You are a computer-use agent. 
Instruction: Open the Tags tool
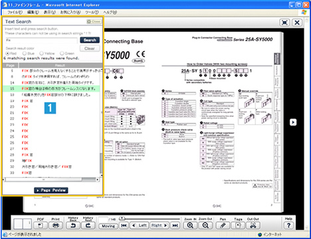pyautogui.click(x=238, y=226)
